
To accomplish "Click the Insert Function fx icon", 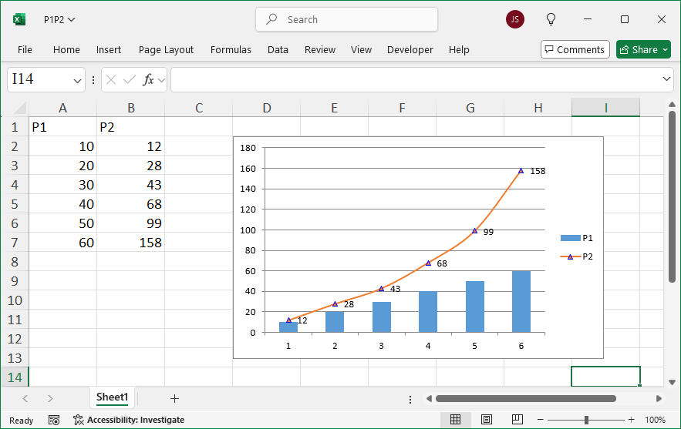I will coord(149,79).
